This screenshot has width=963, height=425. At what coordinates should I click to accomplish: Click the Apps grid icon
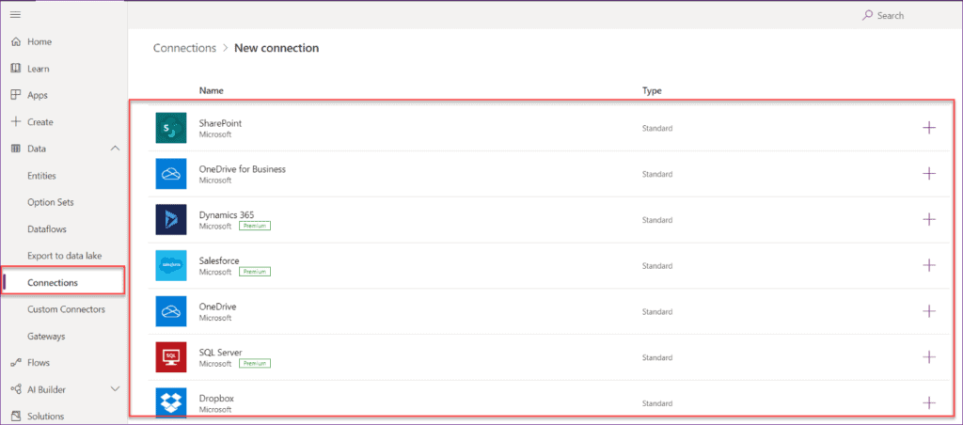pos(17,95)
